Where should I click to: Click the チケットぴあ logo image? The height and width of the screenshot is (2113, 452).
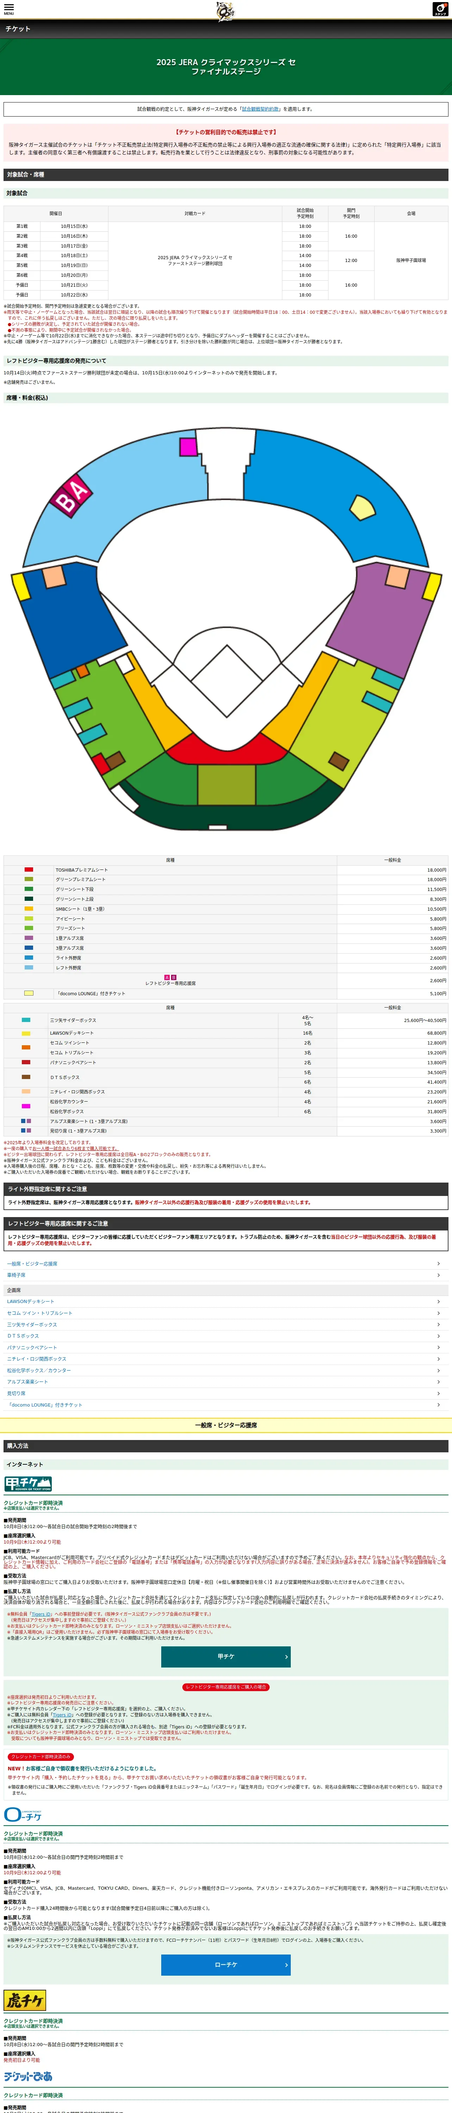click(28, 2076)
